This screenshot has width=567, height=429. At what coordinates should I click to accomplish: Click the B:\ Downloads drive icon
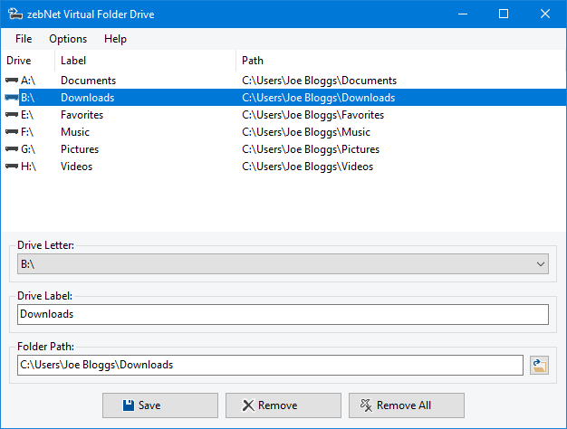[12, 98]
